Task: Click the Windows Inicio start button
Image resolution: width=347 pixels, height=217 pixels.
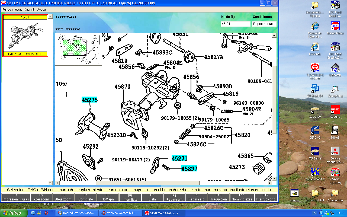Action: (14, 213)
